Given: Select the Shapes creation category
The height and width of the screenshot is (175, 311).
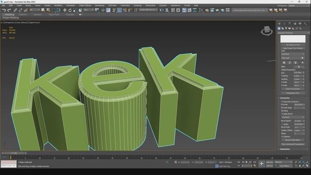Looking at the screenshot, I should [282, 28].
